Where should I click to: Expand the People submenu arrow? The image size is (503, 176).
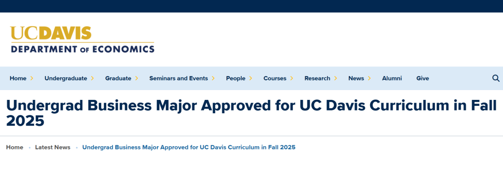[x=251, y=78]
